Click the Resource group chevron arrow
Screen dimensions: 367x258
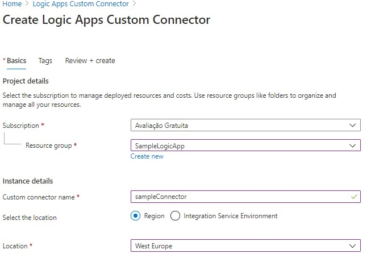tap(352, 145)
